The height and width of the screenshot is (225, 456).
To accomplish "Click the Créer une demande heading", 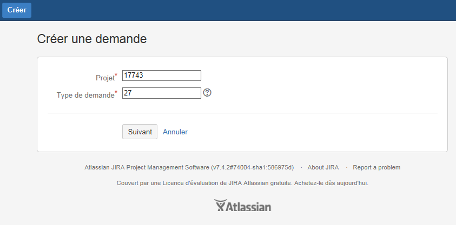I will (x=92, y=39).
